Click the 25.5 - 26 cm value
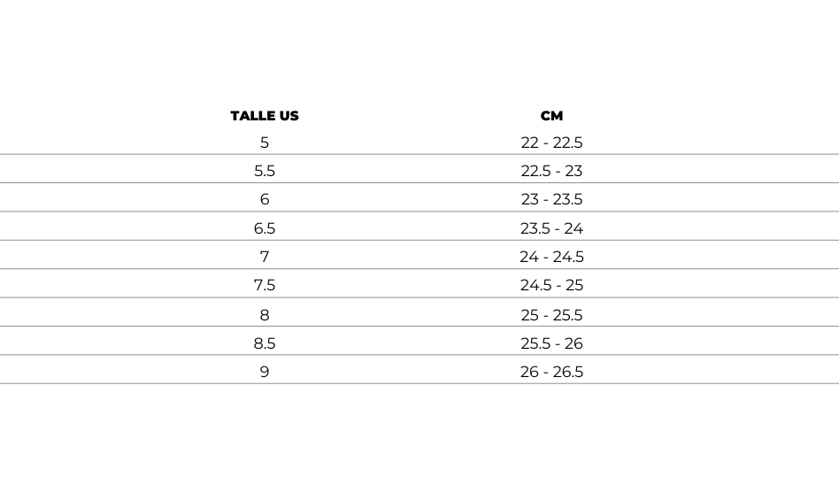 [x=551, y=343]
